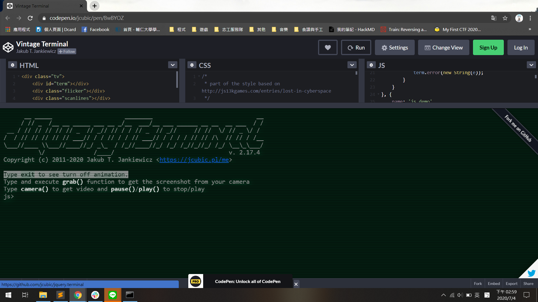
Task: Open HTML editor settings gear
Action: coord(12,65)
